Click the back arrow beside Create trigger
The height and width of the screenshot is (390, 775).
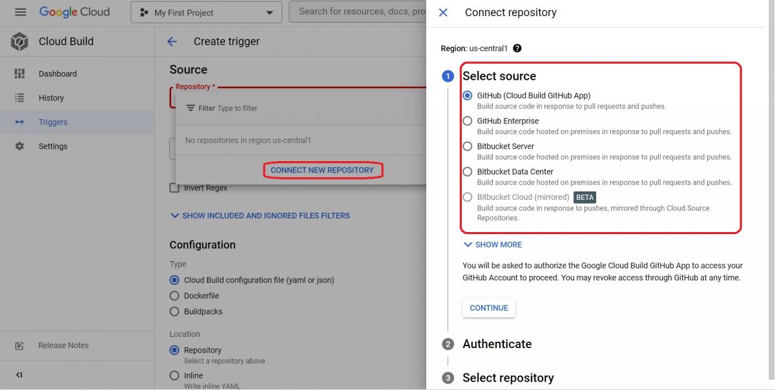click(x=172, y=41)
